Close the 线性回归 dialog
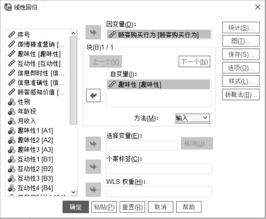Image resolution: width=266 pixels, height=219 pixels. click(x=257, y=7)
